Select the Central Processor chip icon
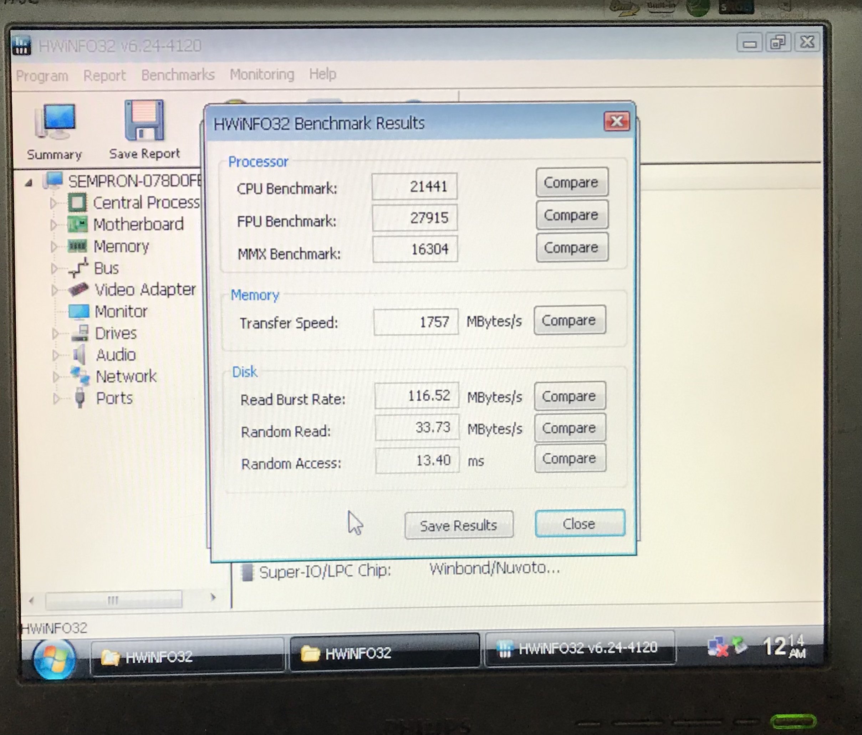This screenshot has height=735, width=862. (77, 203)
